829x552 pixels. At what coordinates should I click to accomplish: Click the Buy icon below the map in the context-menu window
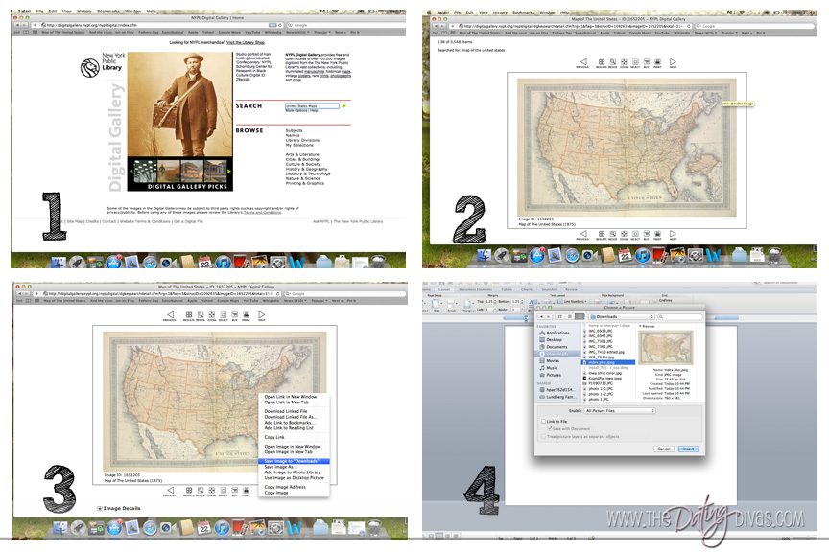coord(234,491)
